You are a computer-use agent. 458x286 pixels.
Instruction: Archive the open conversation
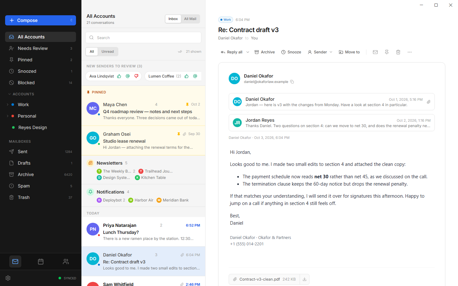click(x=265, y=52)
